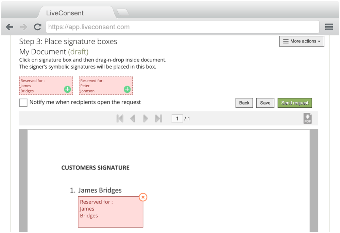This screenshot has height=233, width=340.
Task: Open a new browser tab
Action: pos(123,13)
